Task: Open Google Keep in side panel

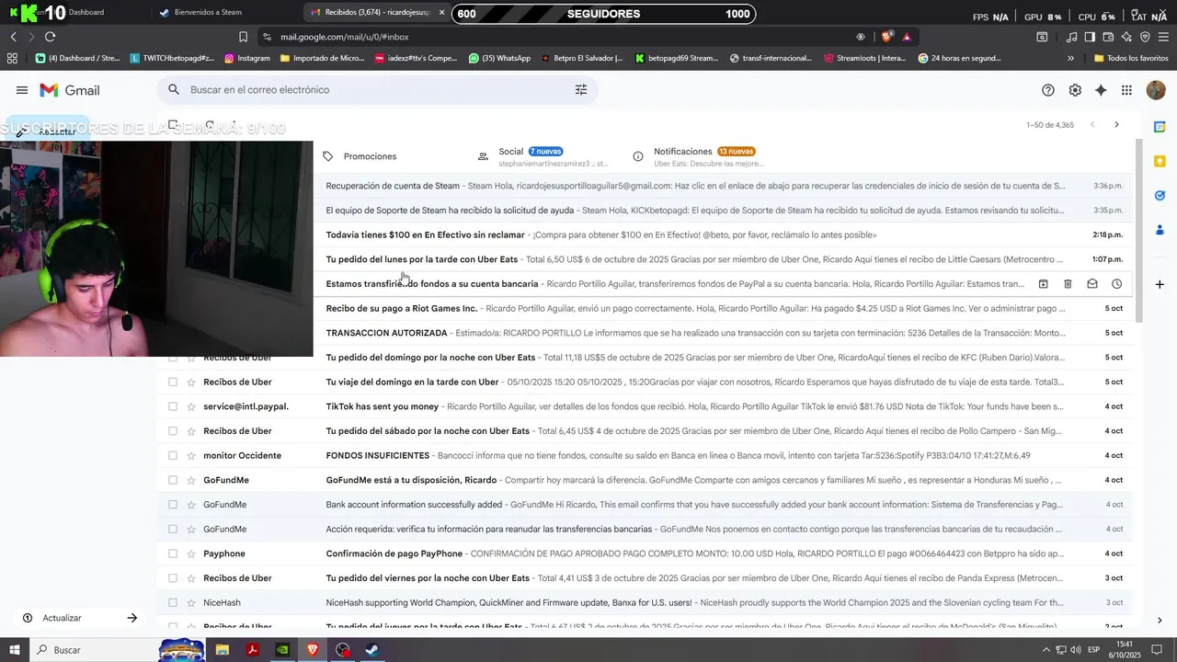Action: (x=1160, y=161)
